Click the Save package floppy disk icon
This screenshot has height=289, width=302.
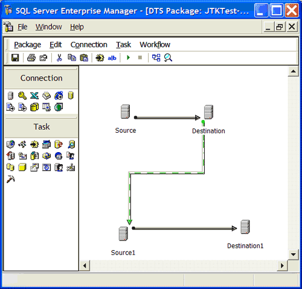[x=15, y=58]
